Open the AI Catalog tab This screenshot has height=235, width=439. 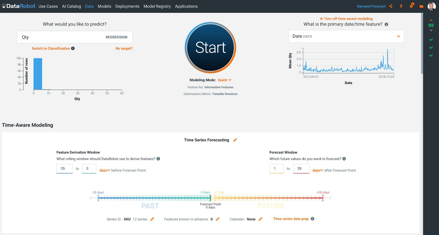point(71,6)
